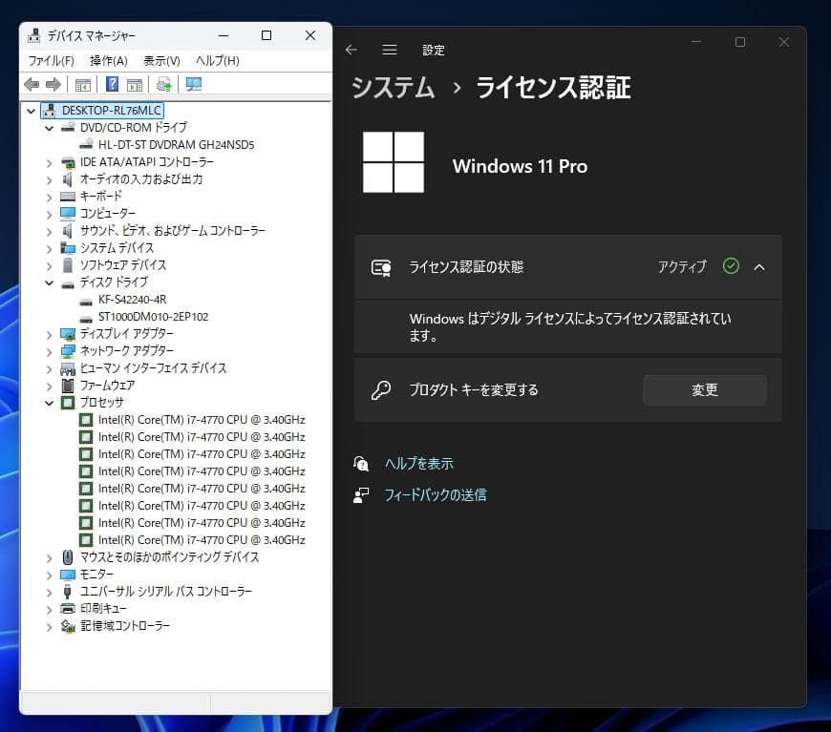This screenshot has width=831, height=732.
Task: Click the license activation state key icon
Action: 380,267
